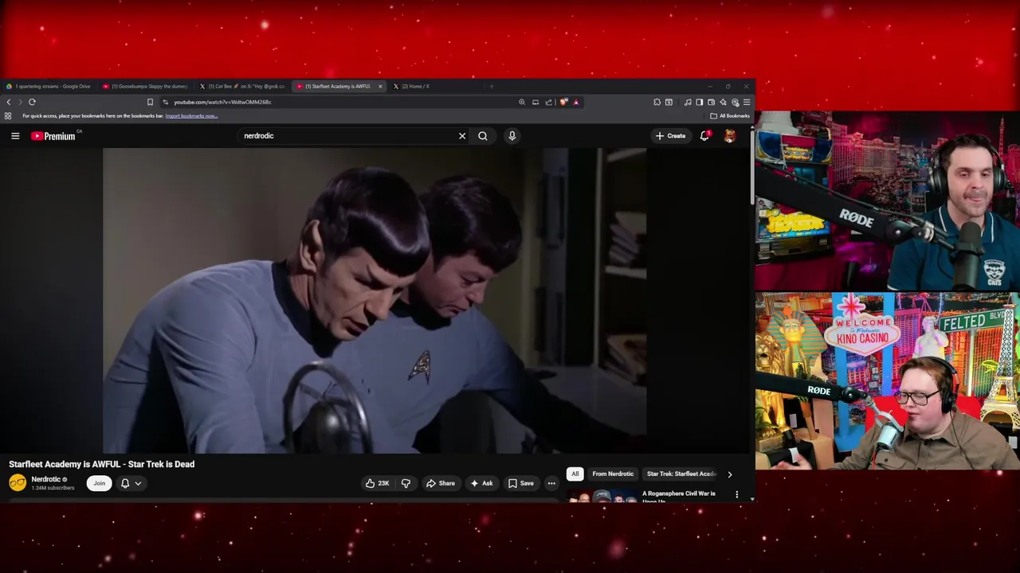Select the All filter chip

(x=575, y=474)
